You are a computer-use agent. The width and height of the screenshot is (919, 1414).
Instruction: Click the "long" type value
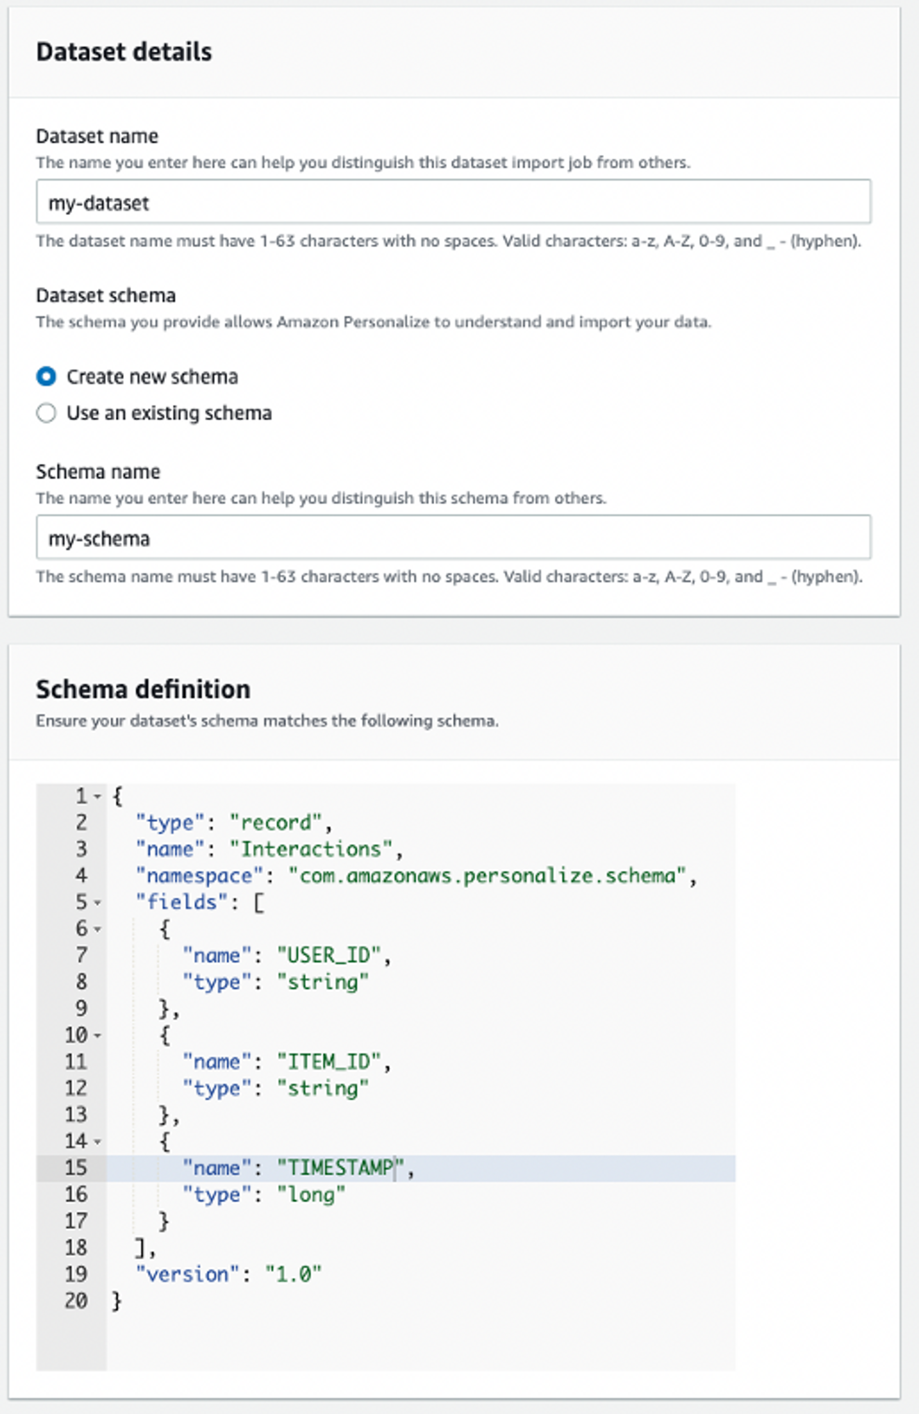(x=311, y=1194)
